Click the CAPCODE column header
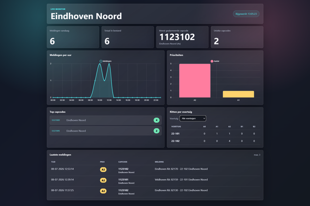This screenshot has width=310, height=206. (x=123, y=162)
